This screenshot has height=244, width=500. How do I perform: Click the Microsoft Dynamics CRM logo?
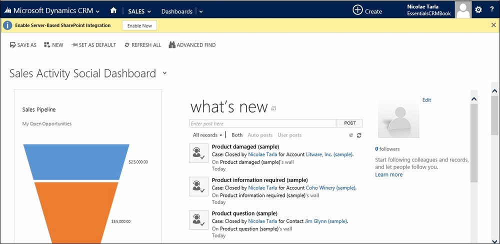click(x=7, y=10)
